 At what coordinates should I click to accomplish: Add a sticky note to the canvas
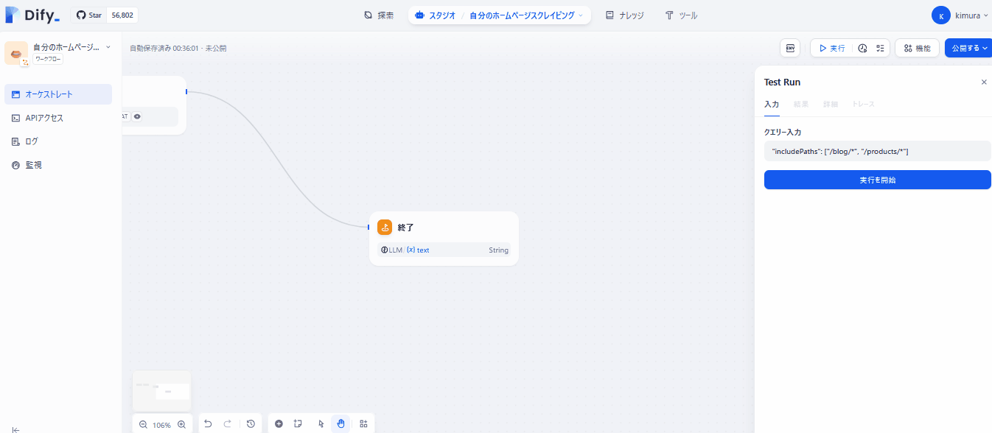coord(298,423)
